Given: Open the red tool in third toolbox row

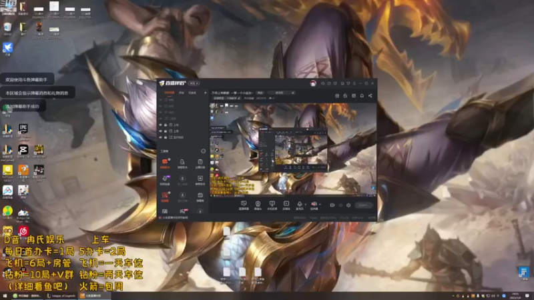Looking at the screenshot, I should click(x=165, y=197).
